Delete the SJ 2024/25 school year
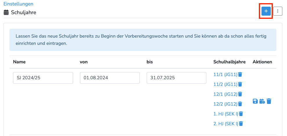The image size is (287, 136). [269, 101]
